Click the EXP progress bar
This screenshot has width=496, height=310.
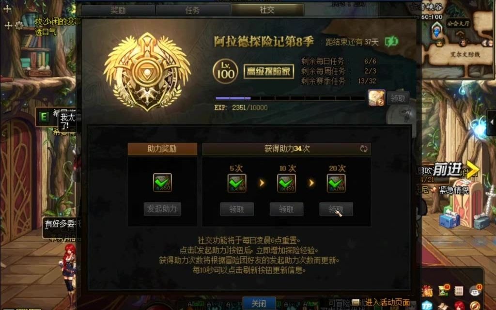click(290, 98)
